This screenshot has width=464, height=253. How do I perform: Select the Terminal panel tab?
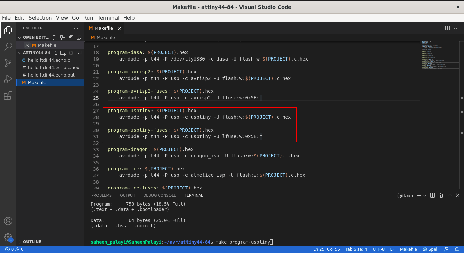(x=194, y=195)
